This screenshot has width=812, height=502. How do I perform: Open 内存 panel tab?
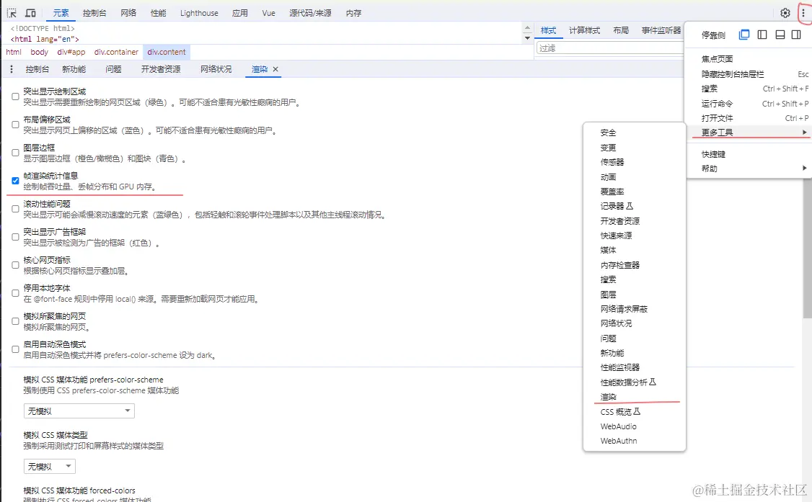(353, 13)
